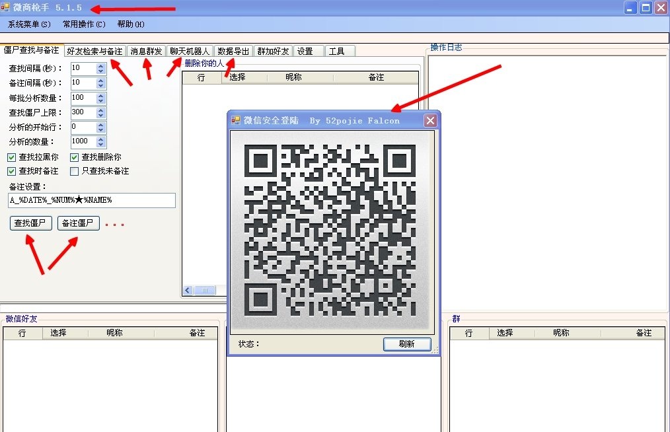Increase 查找间隔(秒) spinner value
Viewport: 670px width, 432px height.
point(101,66)
